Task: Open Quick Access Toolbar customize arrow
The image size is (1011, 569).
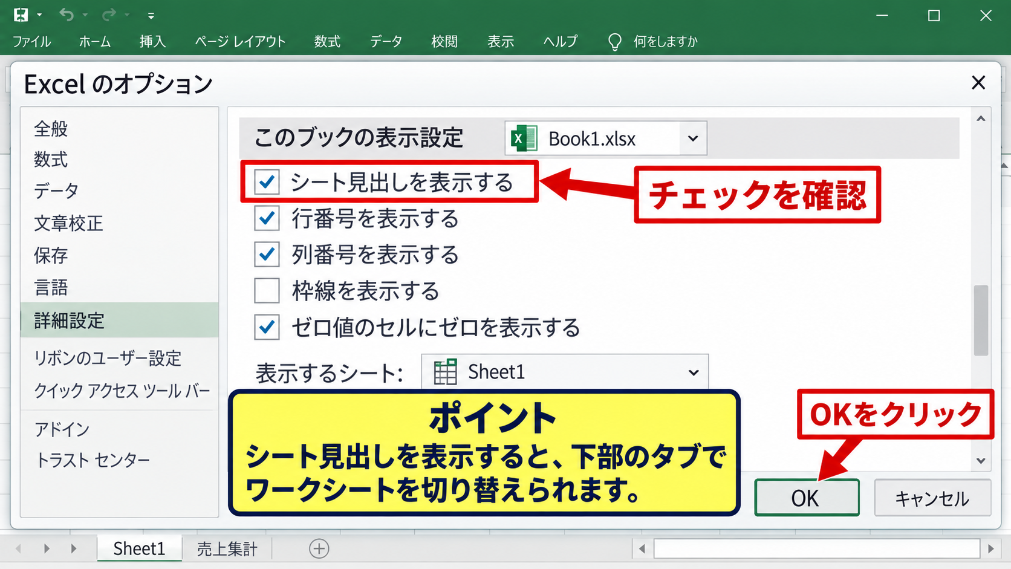Action: coord(151,16)
